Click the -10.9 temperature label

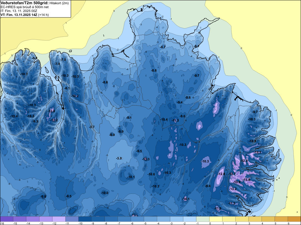coord(252,141)
